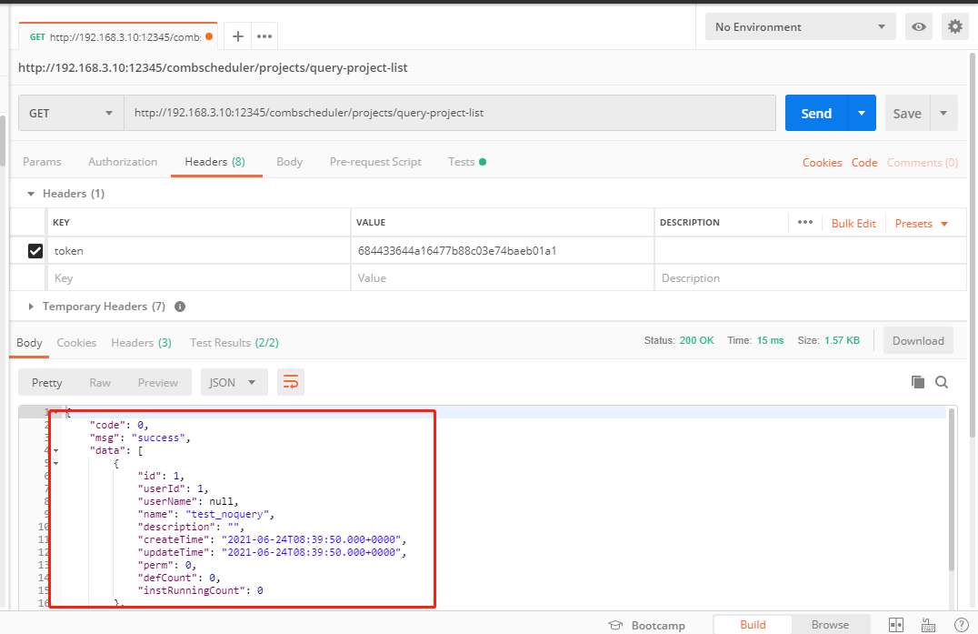
Task: Open the Params tab
Action: (42, 162)
